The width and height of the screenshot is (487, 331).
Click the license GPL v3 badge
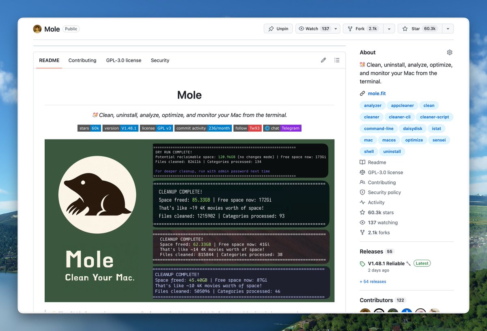tap(157, 128)
